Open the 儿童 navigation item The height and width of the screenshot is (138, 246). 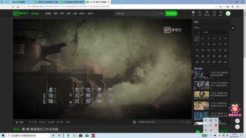75,13
